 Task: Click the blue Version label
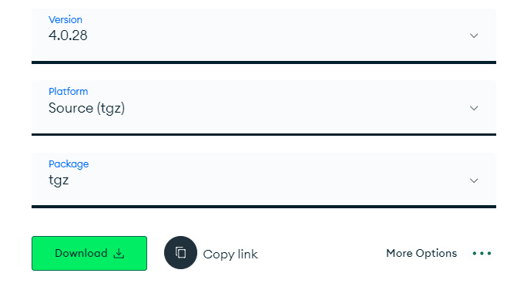(x=65, y=20)
